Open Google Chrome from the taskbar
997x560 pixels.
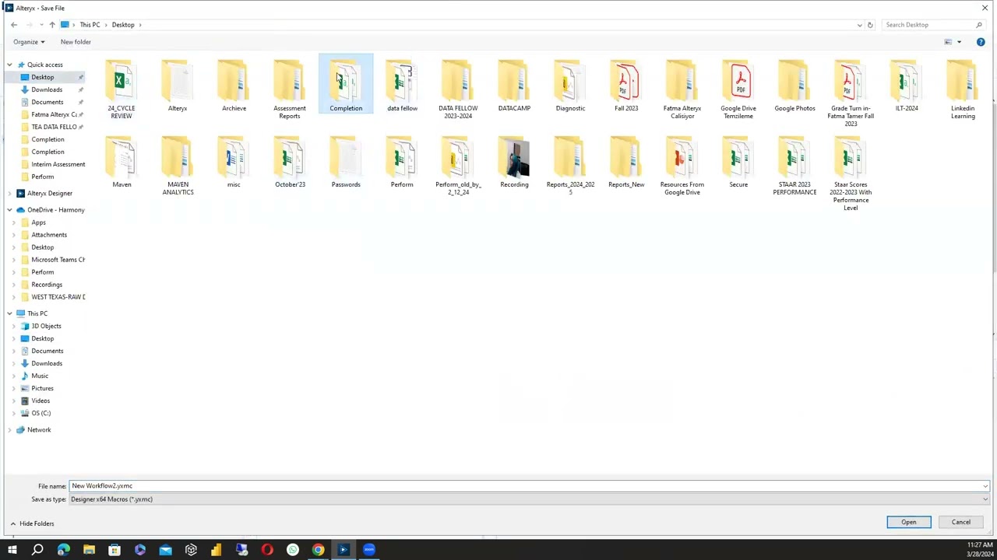318,550
